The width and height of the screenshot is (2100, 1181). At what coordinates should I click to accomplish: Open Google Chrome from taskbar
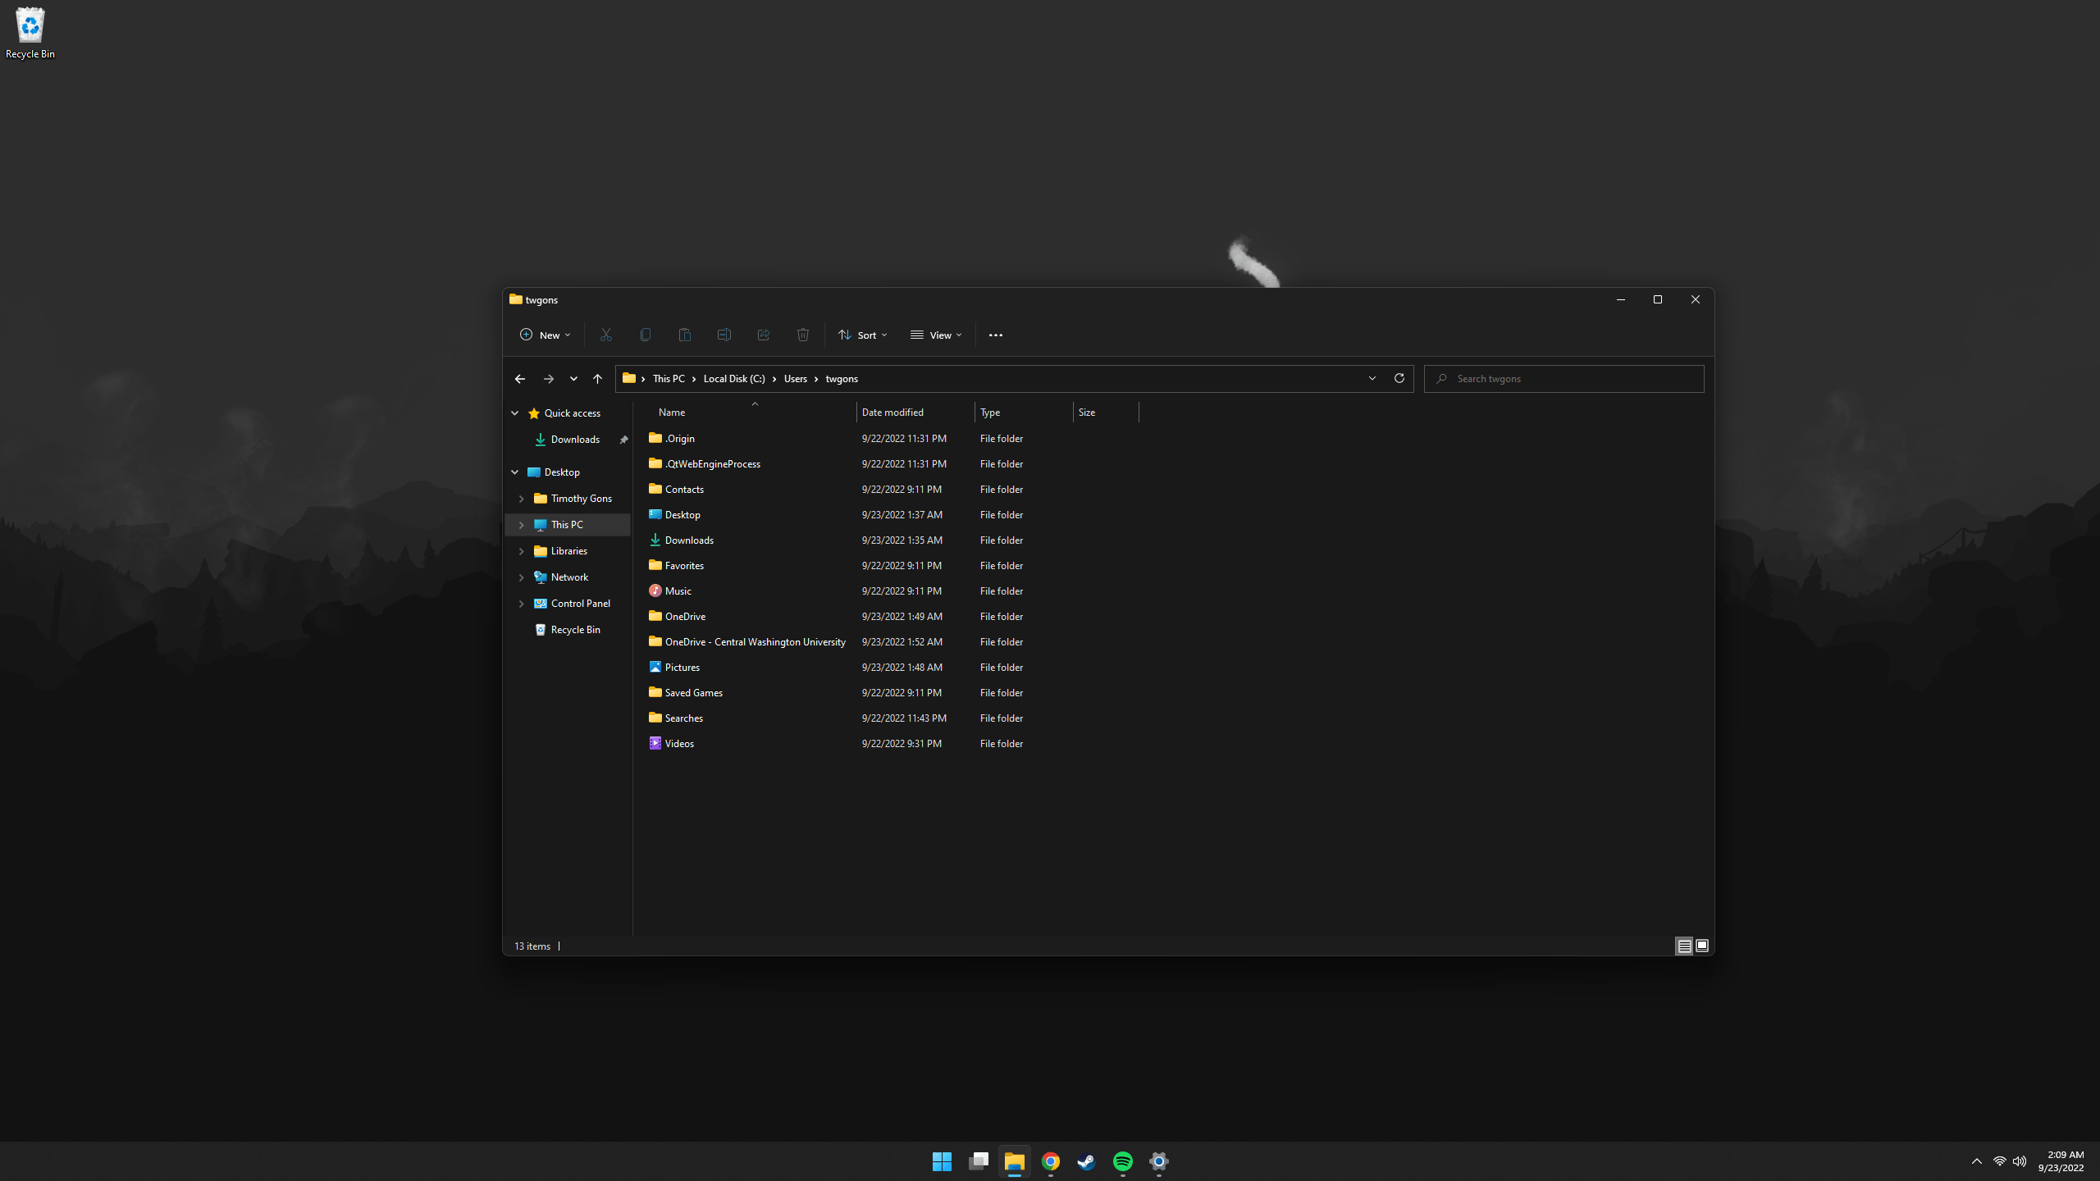(1051, 1161)
